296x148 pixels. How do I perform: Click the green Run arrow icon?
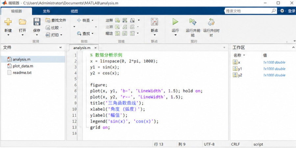(175, 22)
